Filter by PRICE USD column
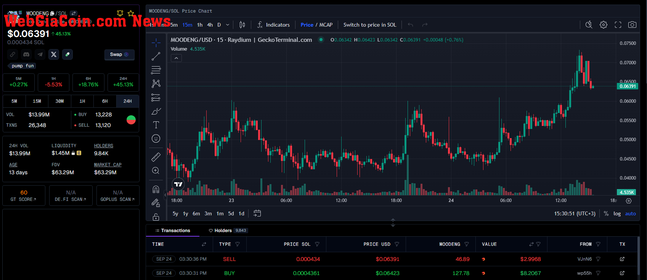 coord(397,244)
